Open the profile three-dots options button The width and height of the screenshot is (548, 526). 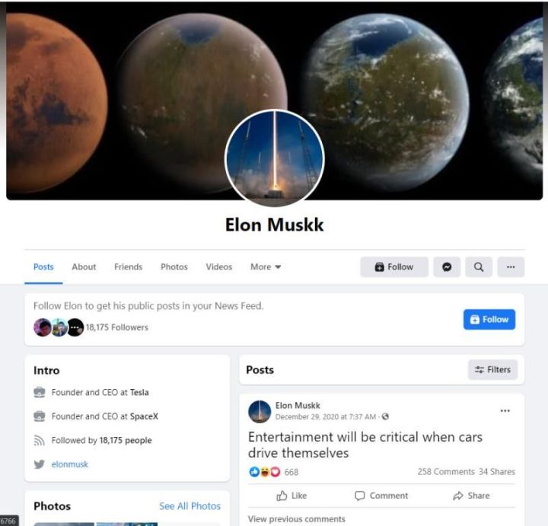click(x=511, y=267)
